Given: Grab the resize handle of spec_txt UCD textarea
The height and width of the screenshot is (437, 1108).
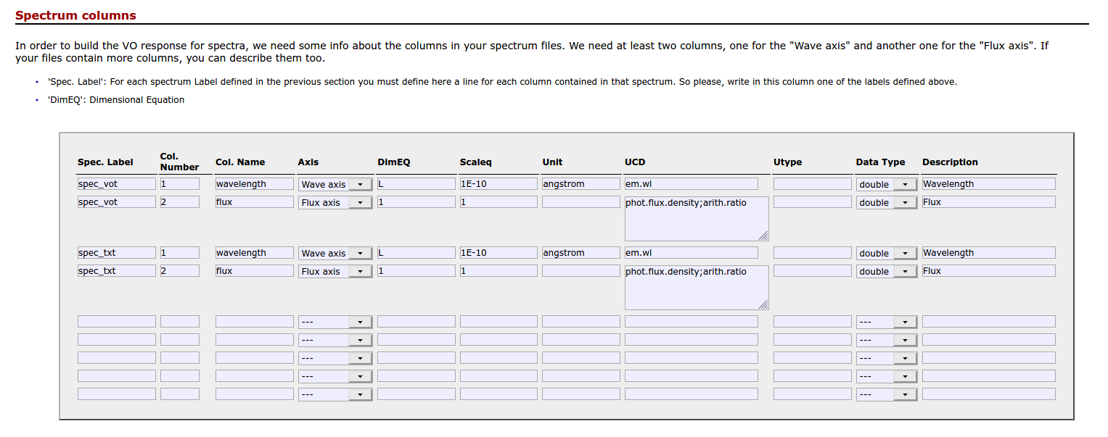Looking at the screenshot, I should click(764, 304).
